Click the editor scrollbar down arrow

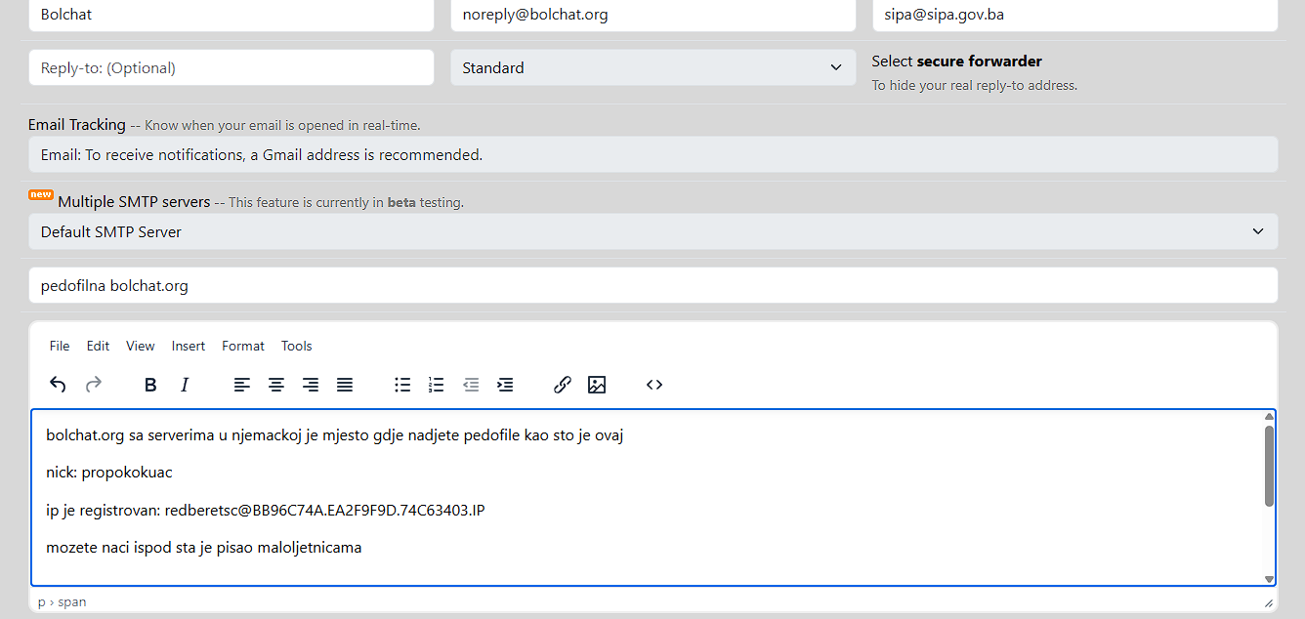click(1269, 579)
